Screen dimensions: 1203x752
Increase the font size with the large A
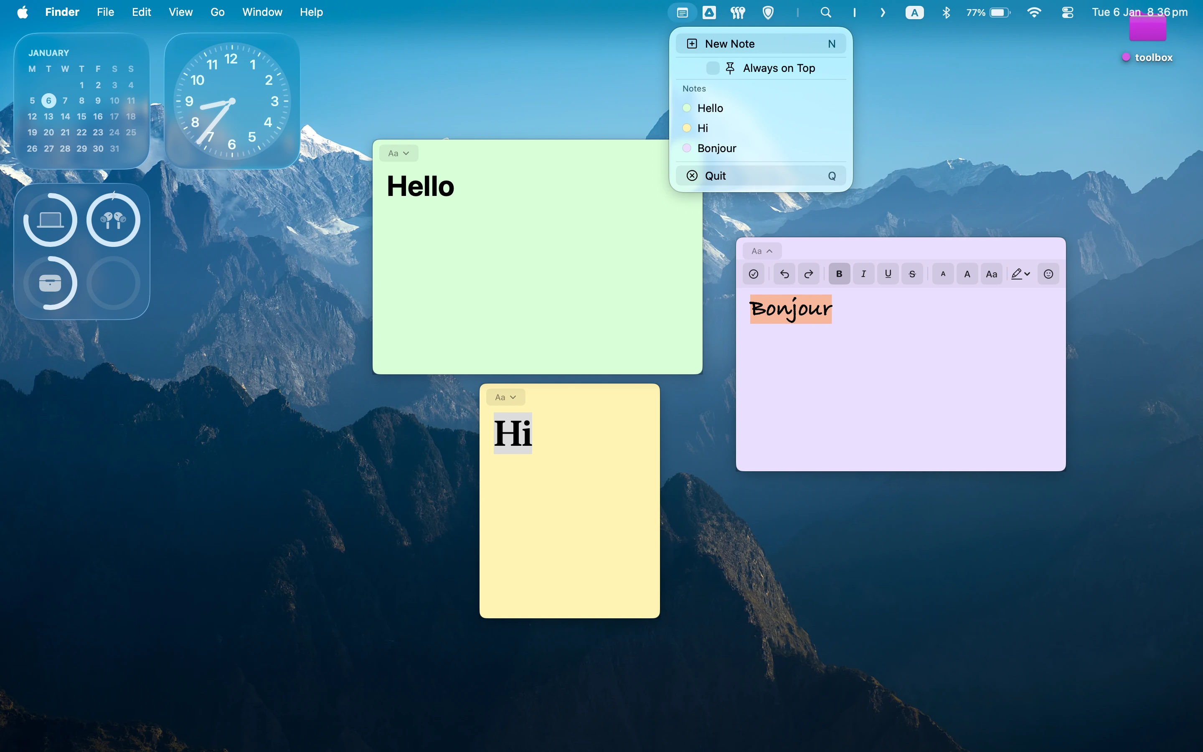click(x=967, y=274)
